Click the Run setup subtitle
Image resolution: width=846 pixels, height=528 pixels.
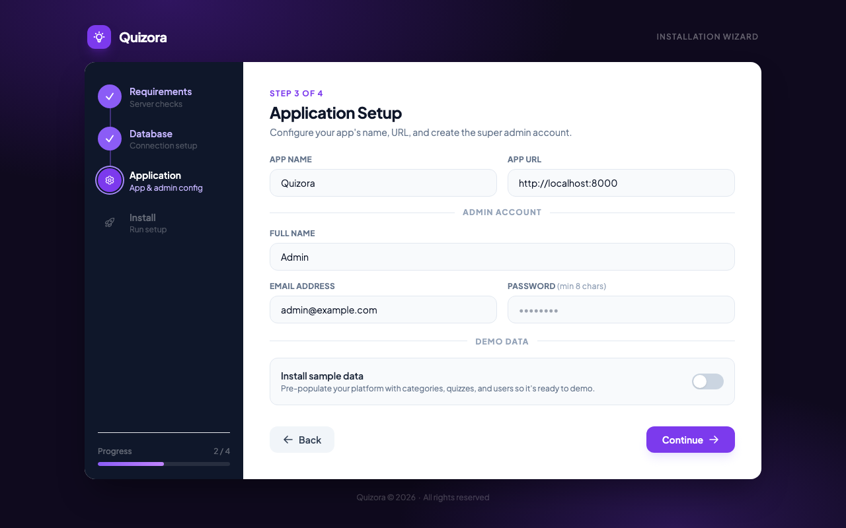pyautogui.click(x=148, y=230)
